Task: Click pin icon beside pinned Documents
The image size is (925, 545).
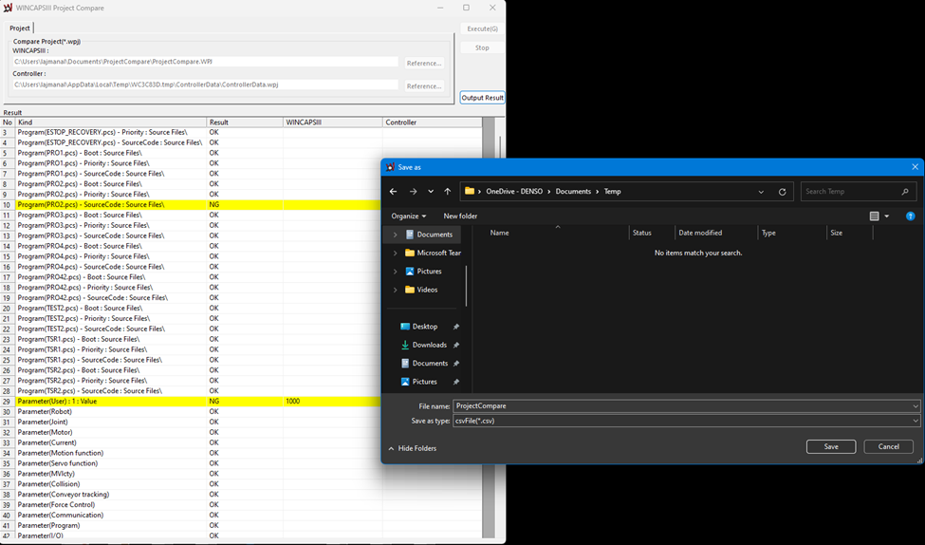Action: click(456, 363)
